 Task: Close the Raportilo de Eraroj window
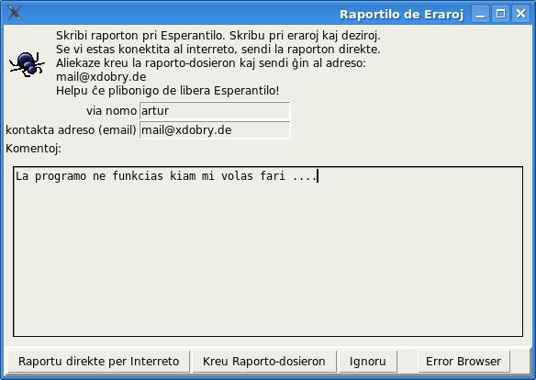[x=520, y=14]
